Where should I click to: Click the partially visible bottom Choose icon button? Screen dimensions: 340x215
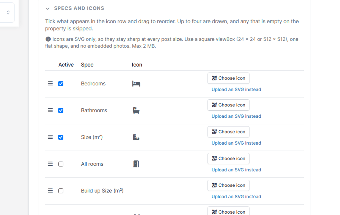coord(228,211)
